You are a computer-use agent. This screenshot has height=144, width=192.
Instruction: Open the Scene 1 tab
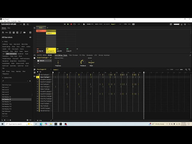(x=41, y=28)
